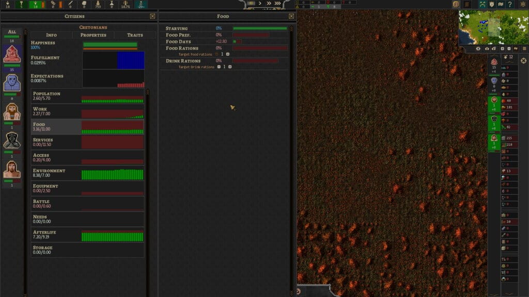Open the shield icon in top bar
Image resolution: width=529 pixels, height=297 pixels.
[492, 4]
